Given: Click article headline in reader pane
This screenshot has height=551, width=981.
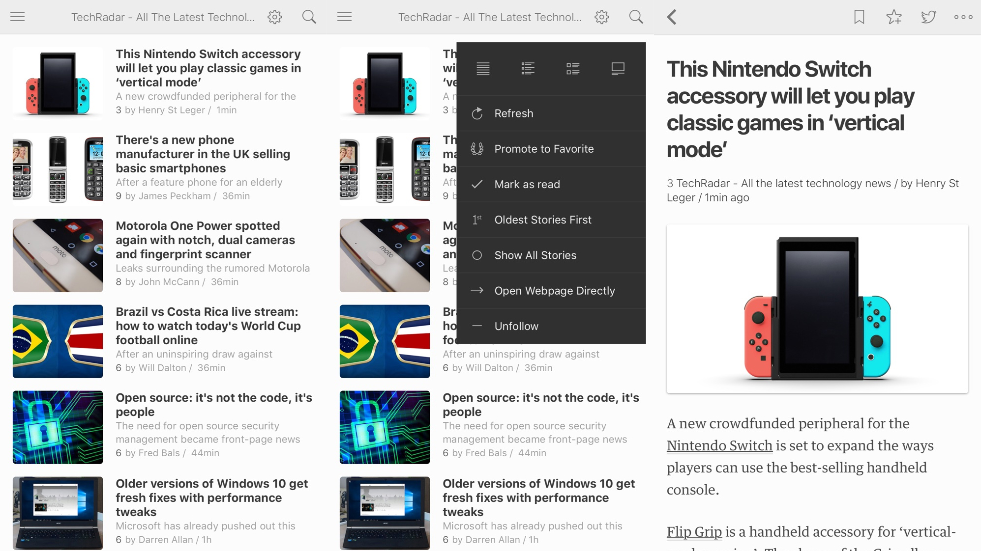Looking at the screenshot, I should pyautogui.click(x=791, y=109).
